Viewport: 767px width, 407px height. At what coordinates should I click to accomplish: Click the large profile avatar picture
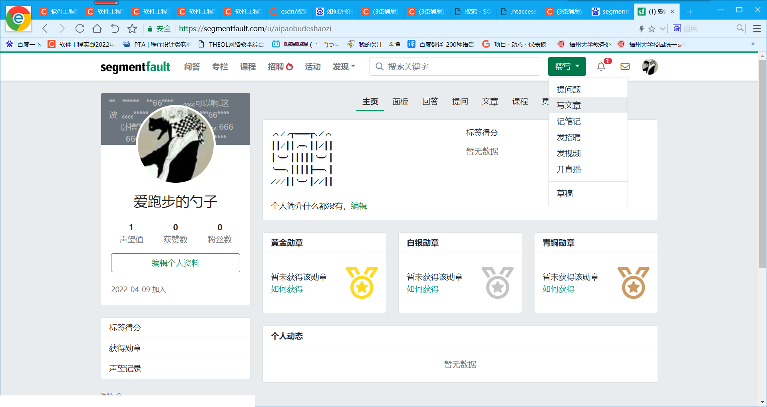coord(176,144)
